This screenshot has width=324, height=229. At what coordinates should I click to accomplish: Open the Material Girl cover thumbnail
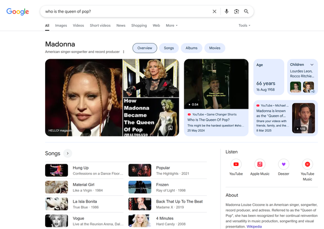click(56, 187)
